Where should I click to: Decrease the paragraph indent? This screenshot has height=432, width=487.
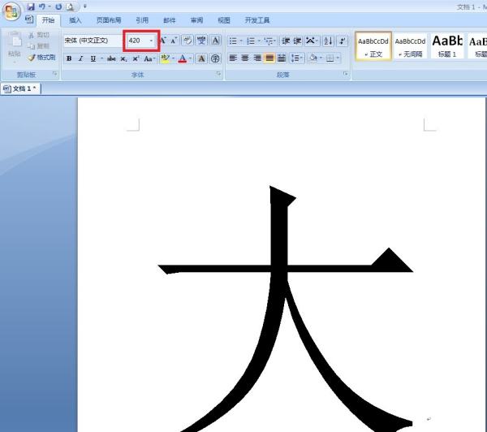tap(286, 41)
